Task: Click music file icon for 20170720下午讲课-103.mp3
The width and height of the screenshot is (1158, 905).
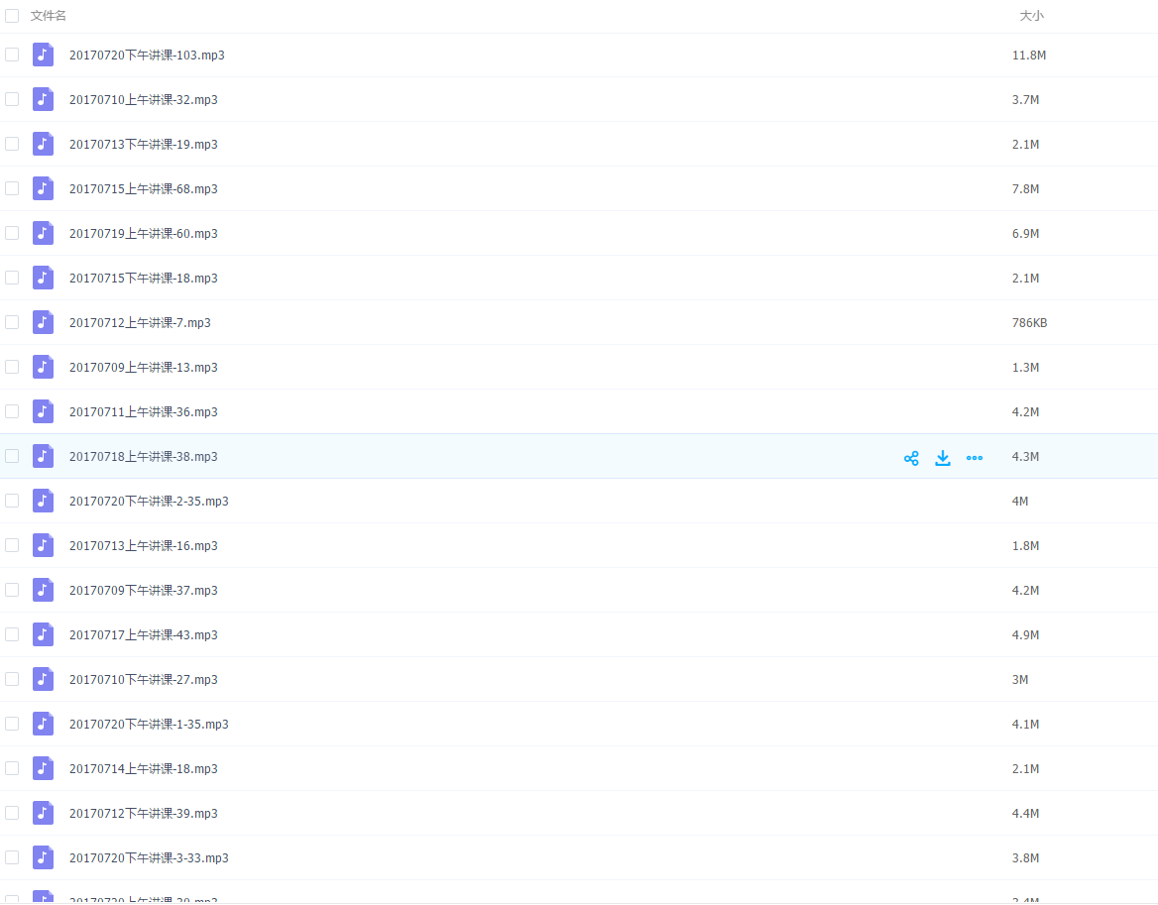Action: coord(43,55)
